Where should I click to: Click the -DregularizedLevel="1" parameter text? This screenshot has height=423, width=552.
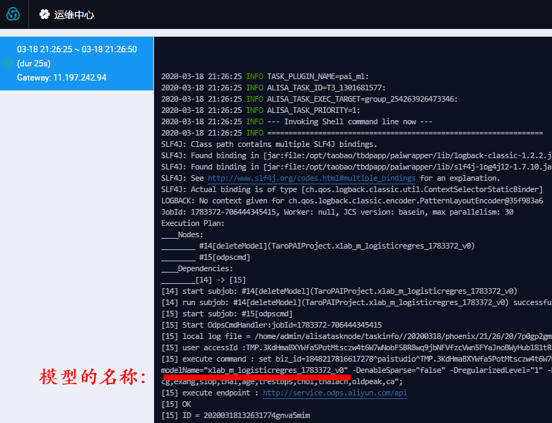[496, 370]
